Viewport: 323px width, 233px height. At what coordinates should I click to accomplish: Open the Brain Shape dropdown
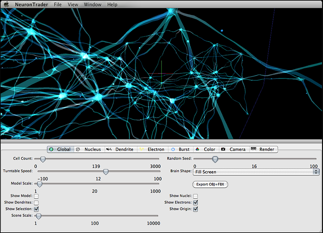point(256,172)
